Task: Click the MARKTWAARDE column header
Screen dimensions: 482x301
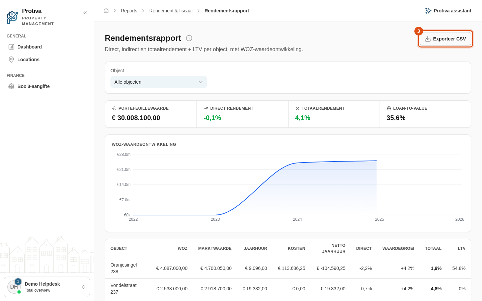Action: [x=215, y=248]
